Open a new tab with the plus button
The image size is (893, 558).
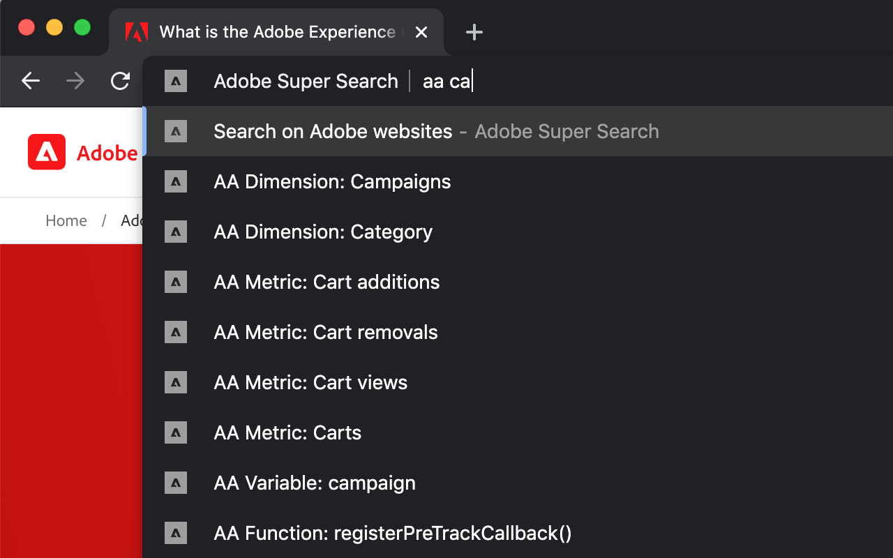[x=474, y=32]
